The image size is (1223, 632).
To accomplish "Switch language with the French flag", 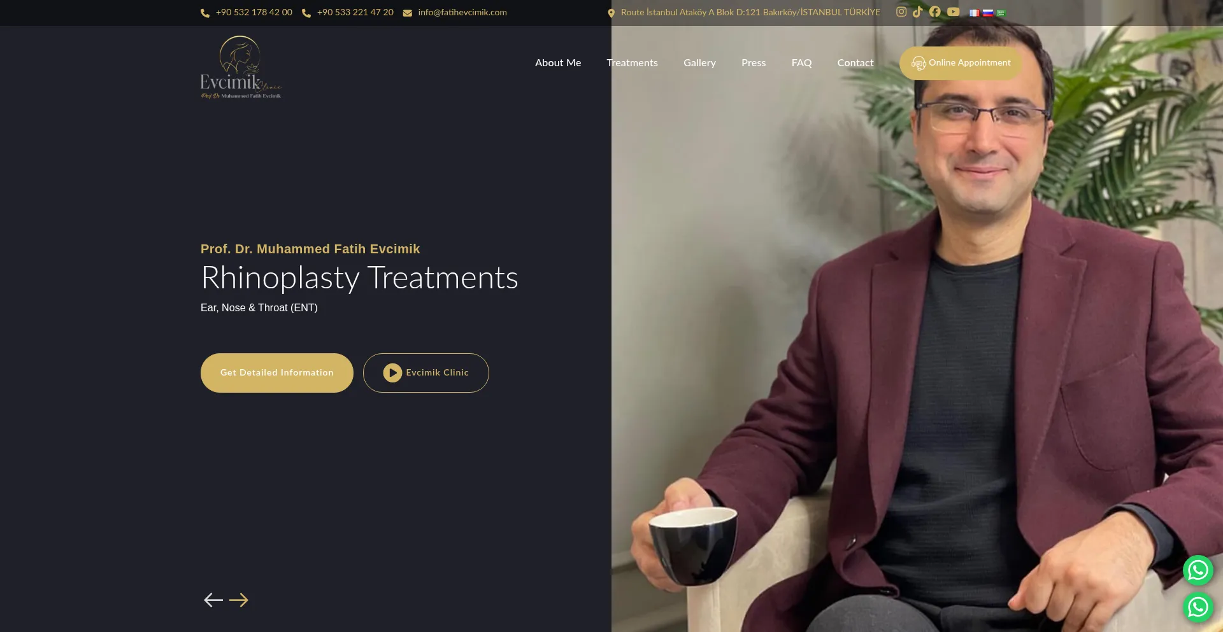I will coord(974,13).
